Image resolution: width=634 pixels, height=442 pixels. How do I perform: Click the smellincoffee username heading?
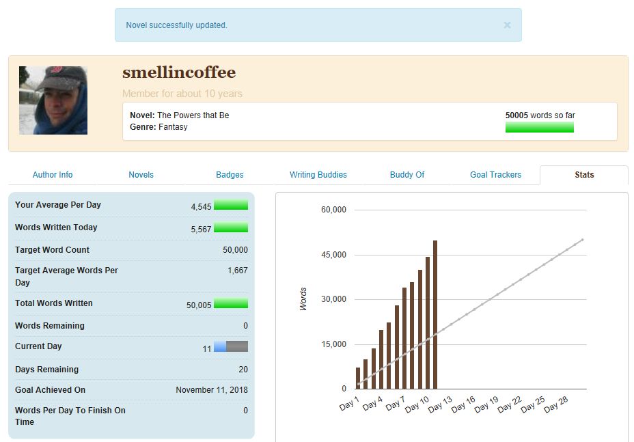(179, 72)
